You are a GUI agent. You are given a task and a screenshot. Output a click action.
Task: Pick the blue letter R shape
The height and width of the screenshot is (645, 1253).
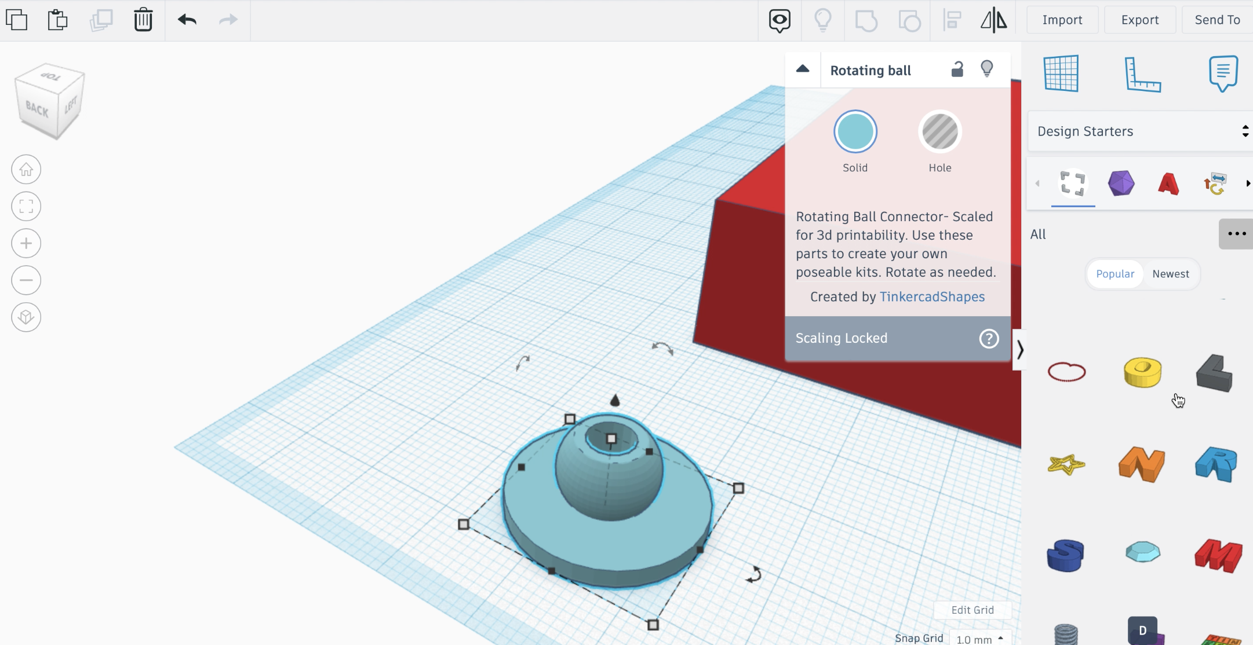1216,464
